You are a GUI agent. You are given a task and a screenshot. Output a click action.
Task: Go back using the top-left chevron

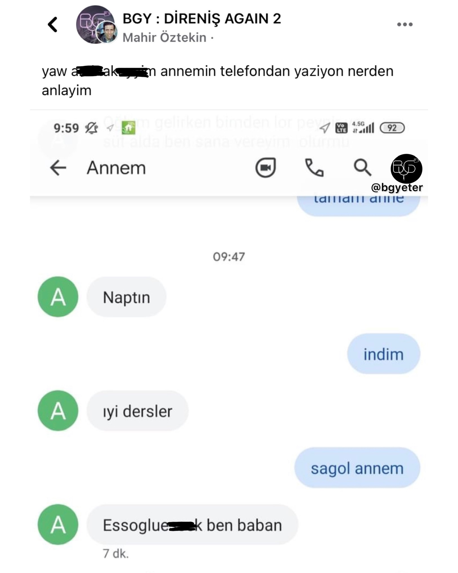(x=53, y=25)
